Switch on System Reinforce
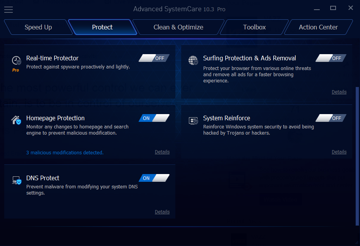This screenshot has height=246, width=360. click(x=331, y=118)
